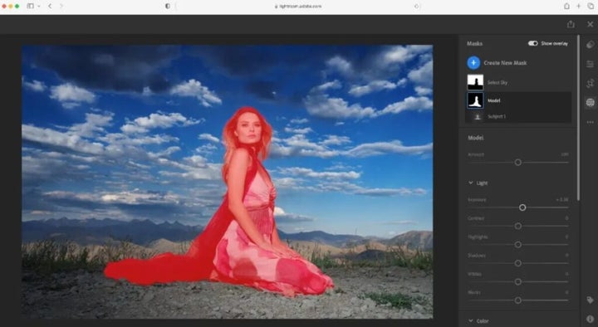Click the Exposure slider handle

coord(522,207)
